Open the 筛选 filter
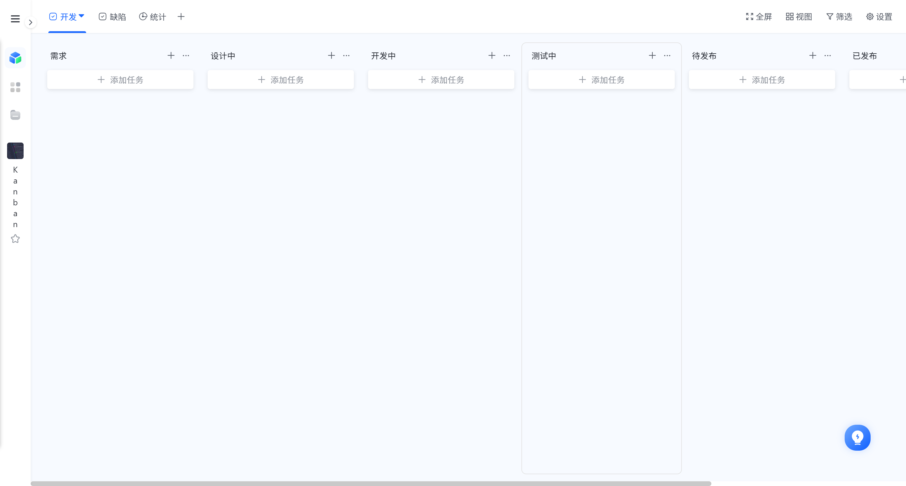Image resolution: width=906 pixels, height=486 pixels. click(x=839, y=16)
